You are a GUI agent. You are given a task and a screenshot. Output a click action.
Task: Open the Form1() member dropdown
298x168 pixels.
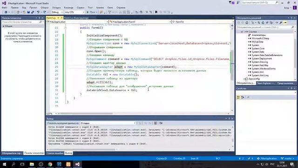(x=203, y=22)
